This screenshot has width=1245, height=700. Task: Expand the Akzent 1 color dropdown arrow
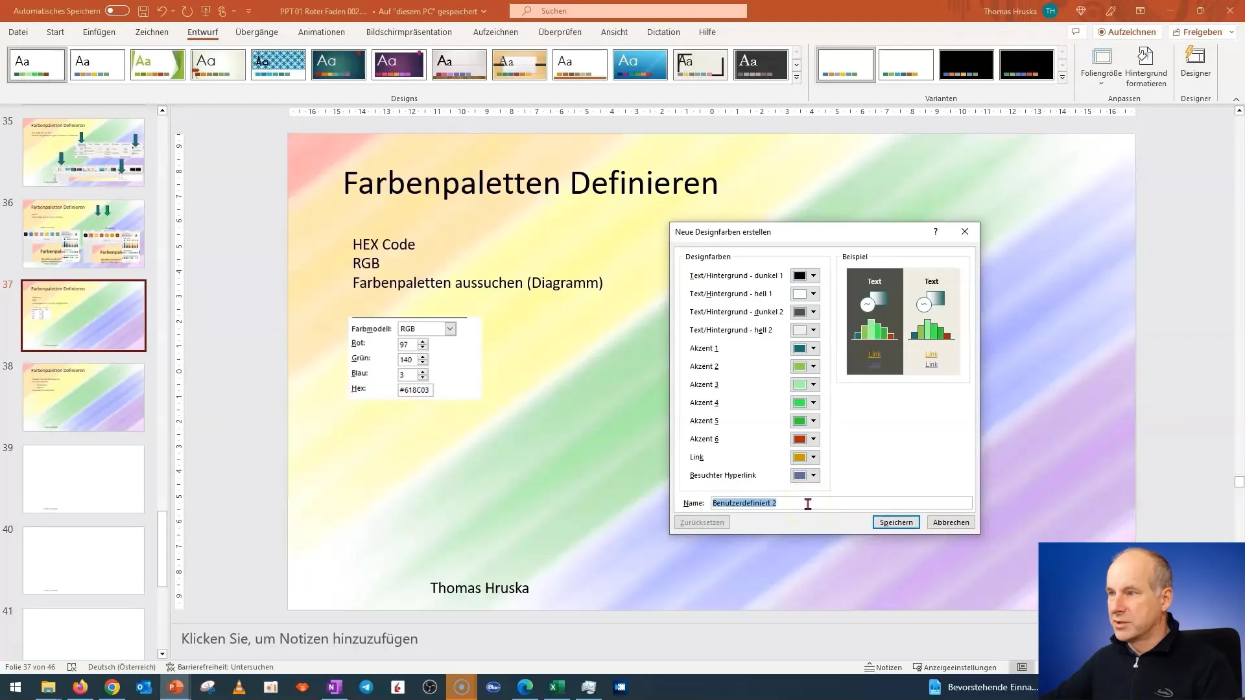click(x=813, y=348)
